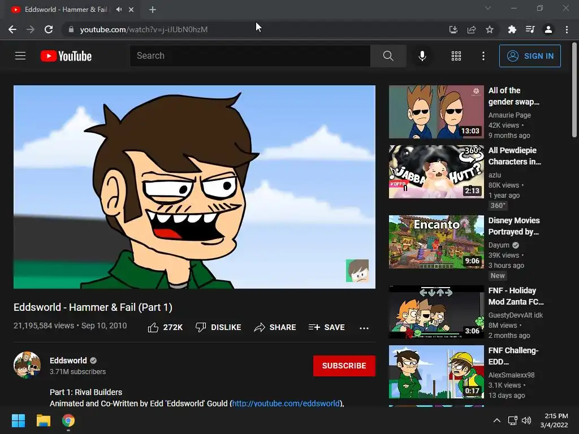
Task: Share this page from the address bar
Action: click(471, 29)
